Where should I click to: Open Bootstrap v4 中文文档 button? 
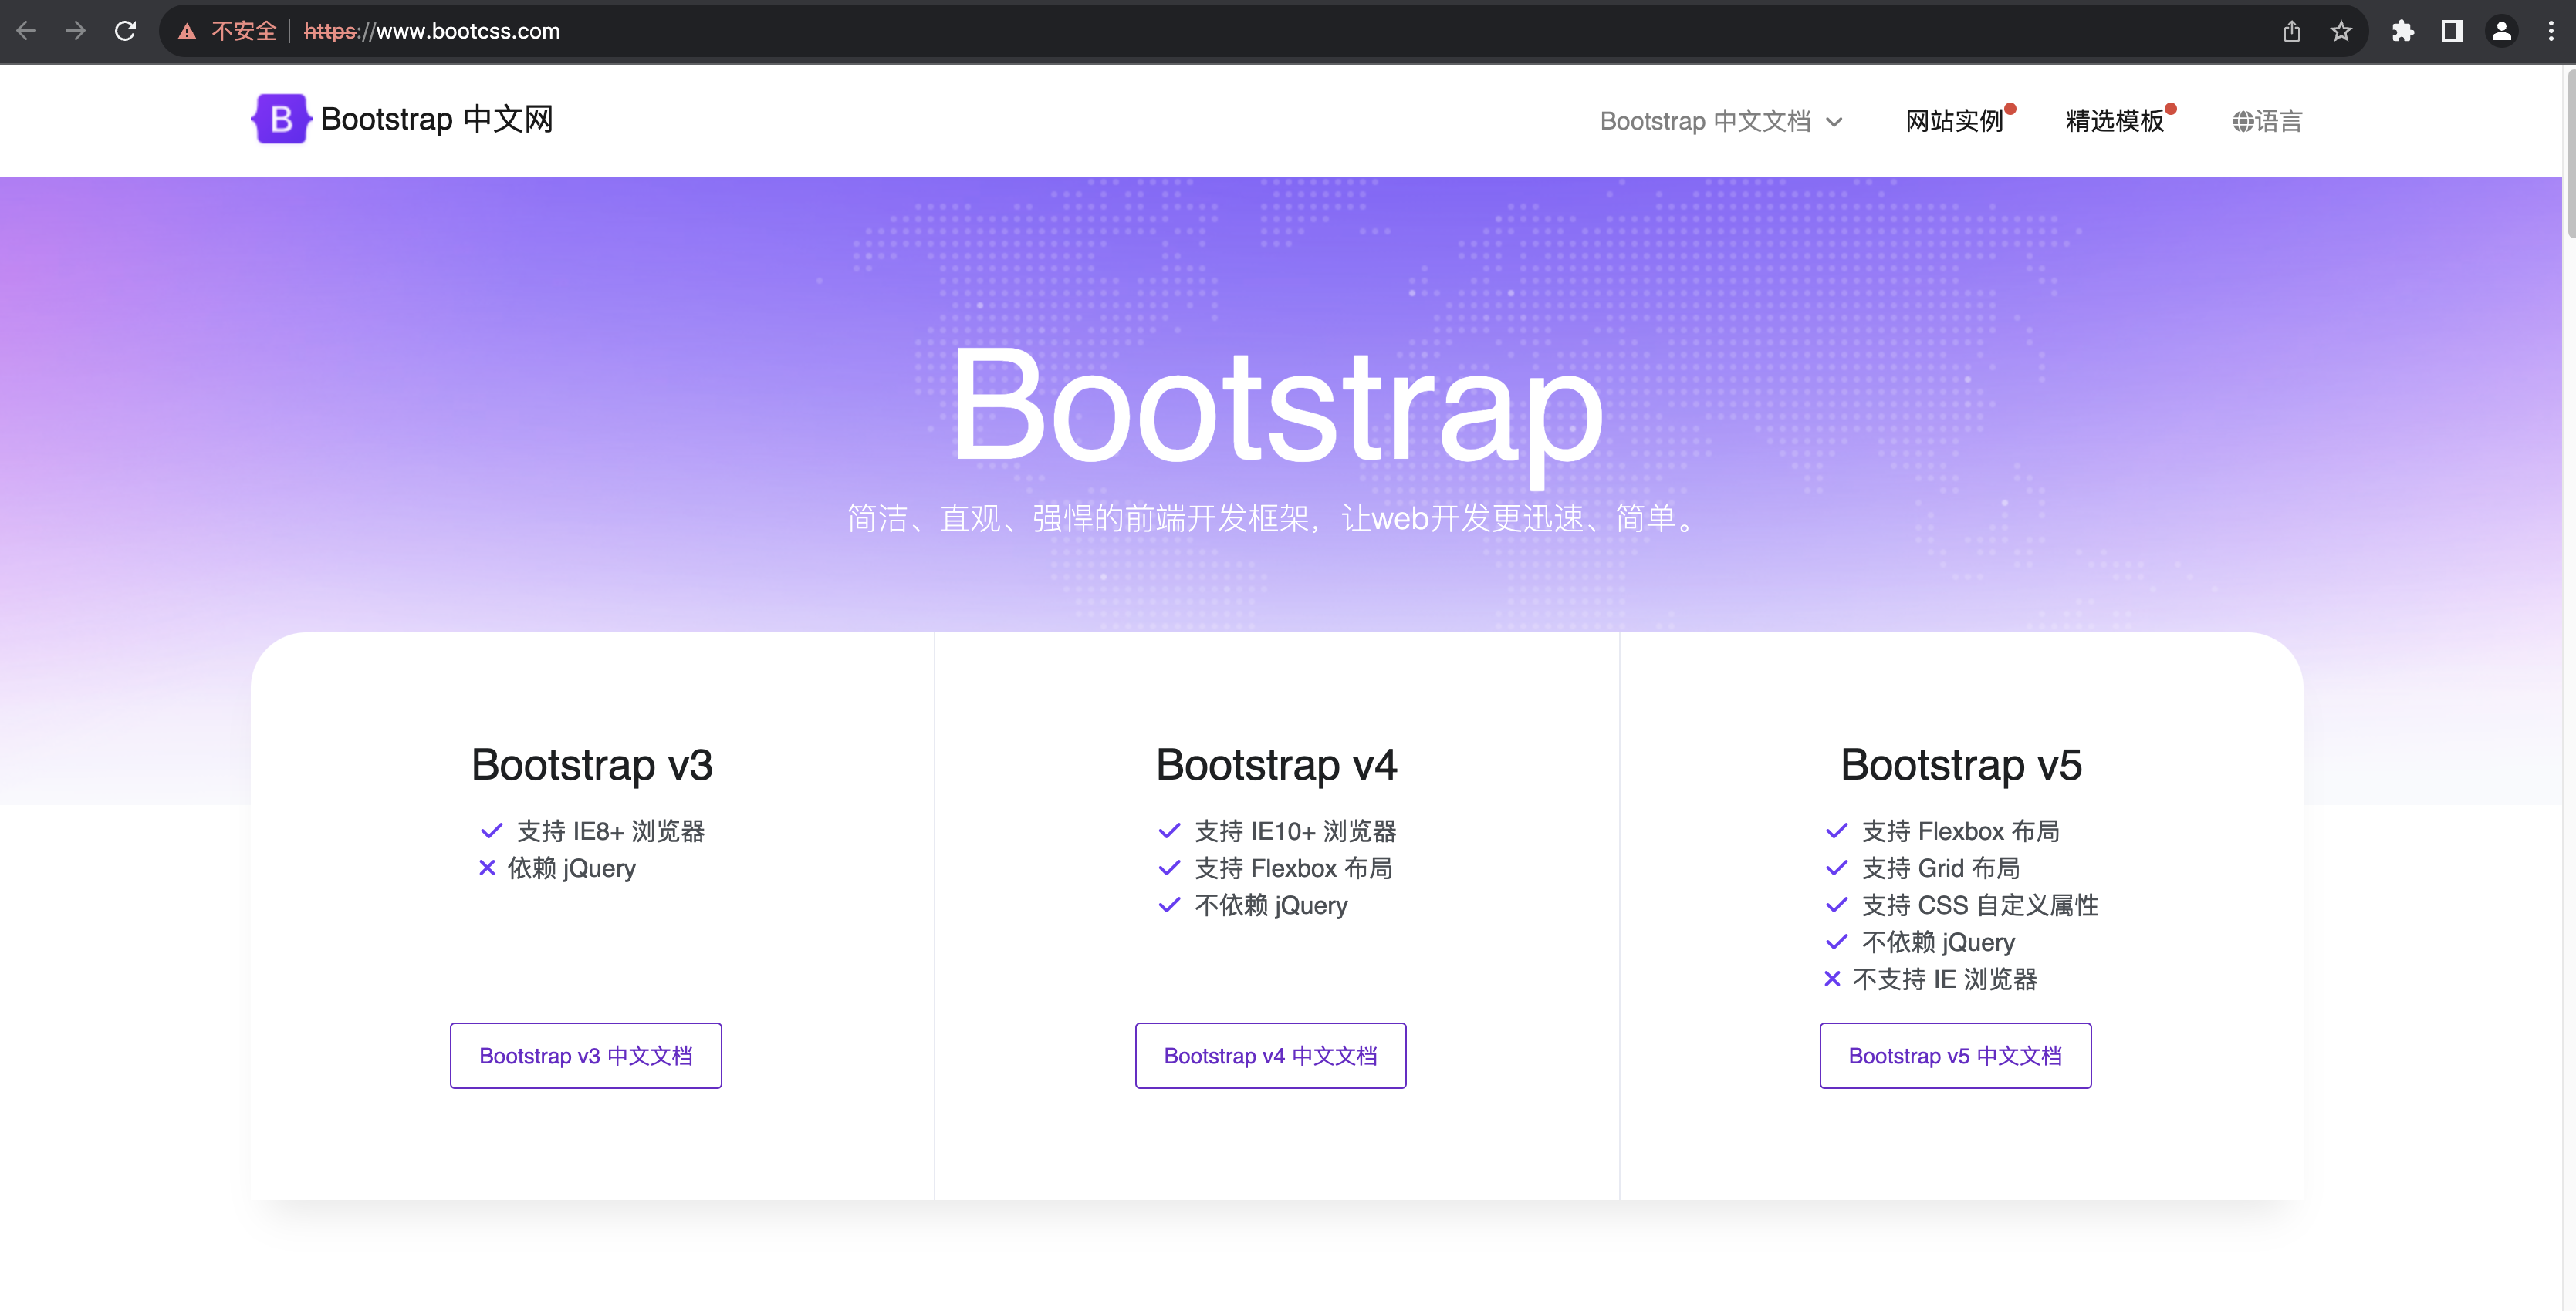[1270, 1055]
